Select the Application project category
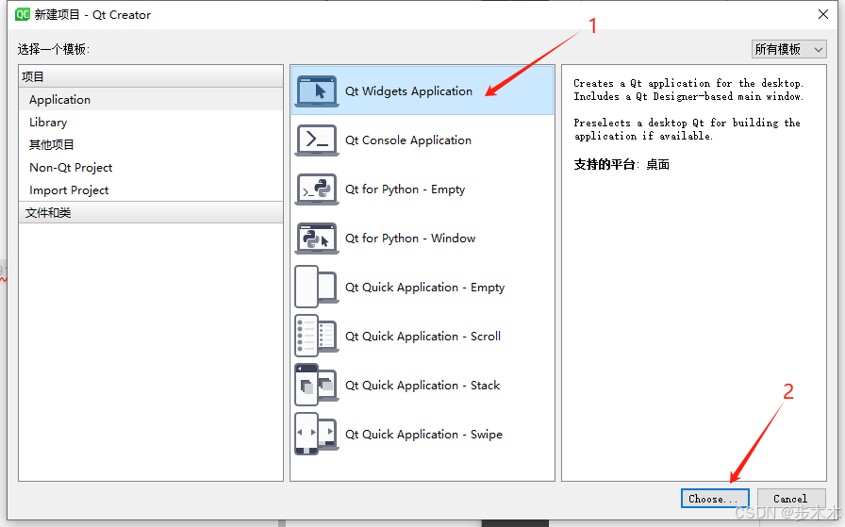The height and width of the screenshot is (527, 845). coord(151,100)
